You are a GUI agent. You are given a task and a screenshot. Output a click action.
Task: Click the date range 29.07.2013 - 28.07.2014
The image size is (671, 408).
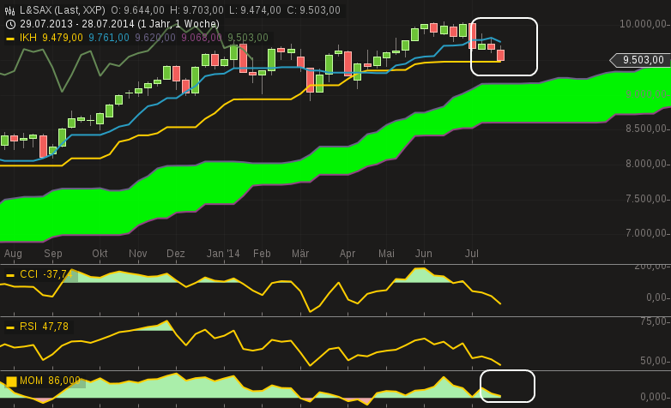[x=77, y=24]
